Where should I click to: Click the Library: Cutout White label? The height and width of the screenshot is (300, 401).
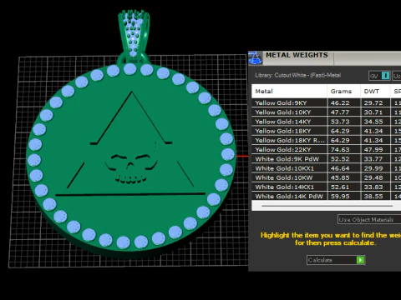coord(297,75)
